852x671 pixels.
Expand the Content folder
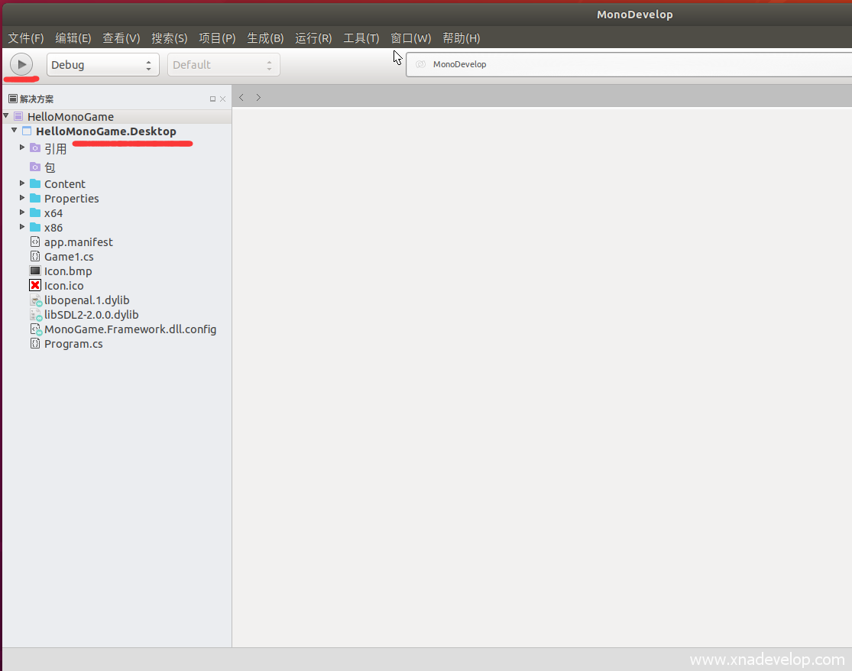point(22,183)
